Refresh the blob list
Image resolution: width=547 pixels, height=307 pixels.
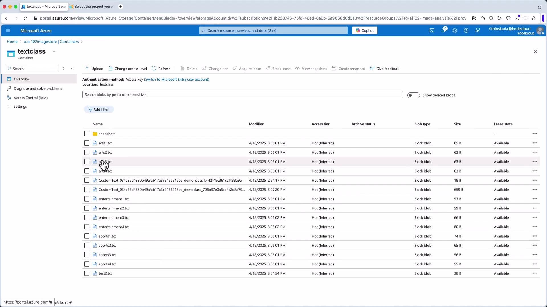161,69
